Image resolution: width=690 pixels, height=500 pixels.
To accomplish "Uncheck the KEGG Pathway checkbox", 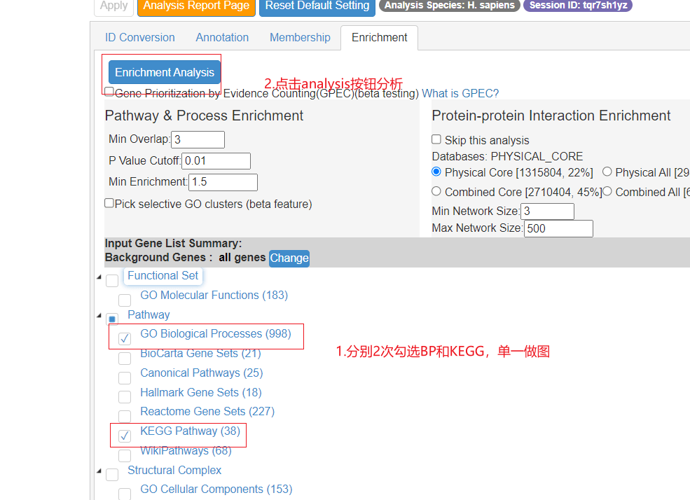I will click(124, 436).
